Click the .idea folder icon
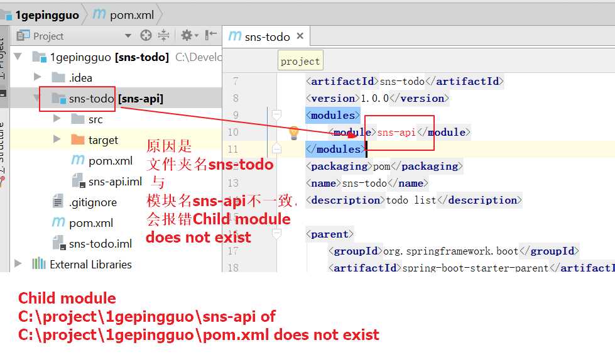This screenshot has height=362, width=615. [x=58, y=77]
